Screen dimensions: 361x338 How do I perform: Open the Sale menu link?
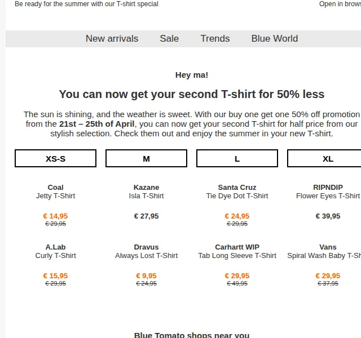(169, 39)
